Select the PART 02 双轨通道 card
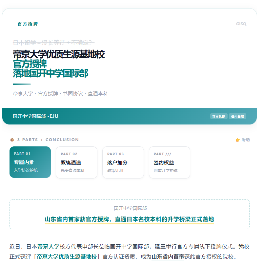The height and width of the screenshot is (263, 263). click(x=77, y=162)
